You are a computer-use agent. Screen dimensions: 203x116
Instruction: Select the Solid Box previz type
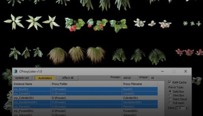click(x=170, y=91)
